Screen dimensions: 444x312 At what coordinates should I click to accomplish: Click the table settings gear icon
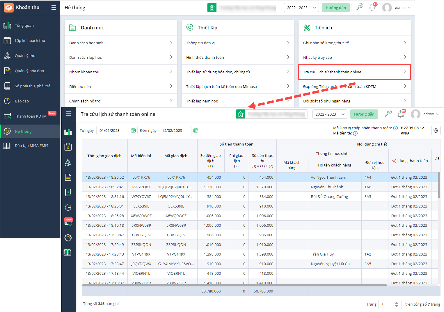pyautogui.click(x=436, y=130)
